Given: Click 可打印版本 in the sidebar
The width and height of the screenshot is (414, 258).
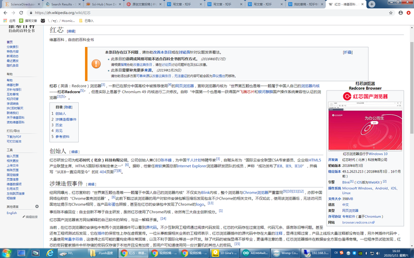Looking at the screenshot, I should click(x=14, y=142).
